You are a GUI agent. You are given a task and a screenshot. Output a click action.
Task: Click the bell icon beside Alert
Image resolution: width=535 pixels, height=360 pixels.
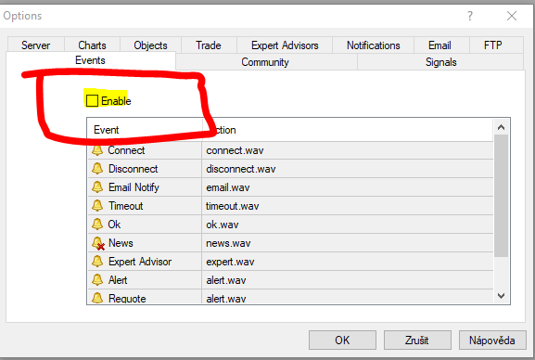[x=97, y=279]
